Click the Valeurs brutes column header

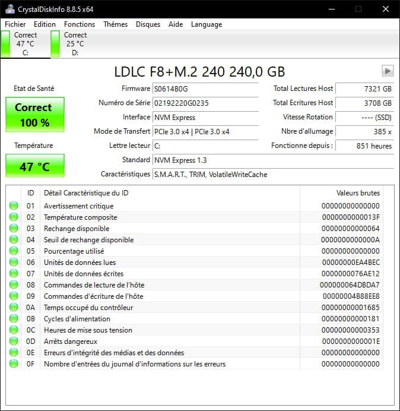tap(342, 193)
